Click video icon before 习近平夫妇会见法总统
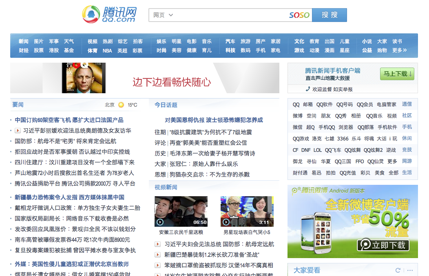The width and height of the screenshot is (429, 276). (x=157, y=244)
